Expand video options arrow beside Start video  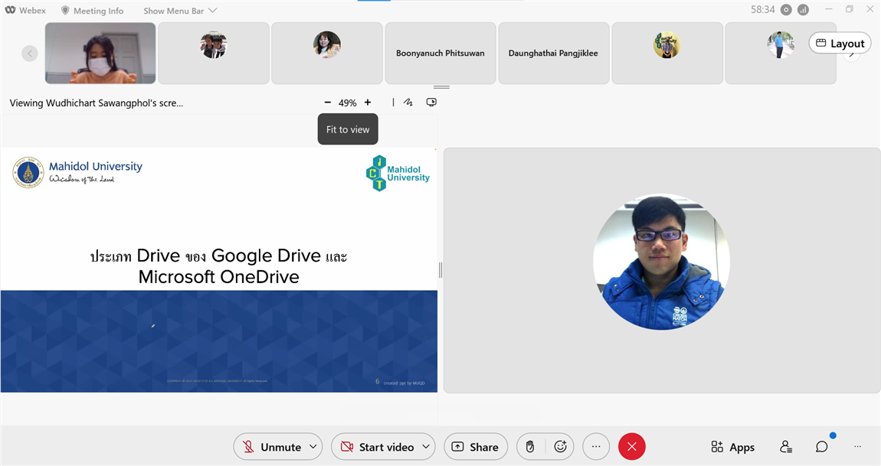(x=425, y=447)
